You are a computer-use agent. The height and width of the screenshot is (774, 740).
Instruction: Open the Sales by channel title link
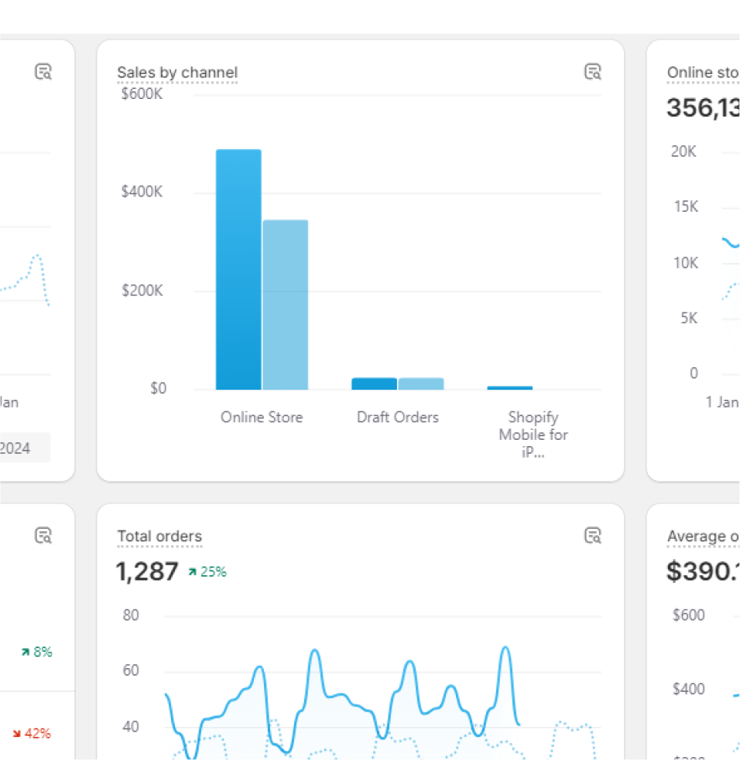tap(177, 73)
